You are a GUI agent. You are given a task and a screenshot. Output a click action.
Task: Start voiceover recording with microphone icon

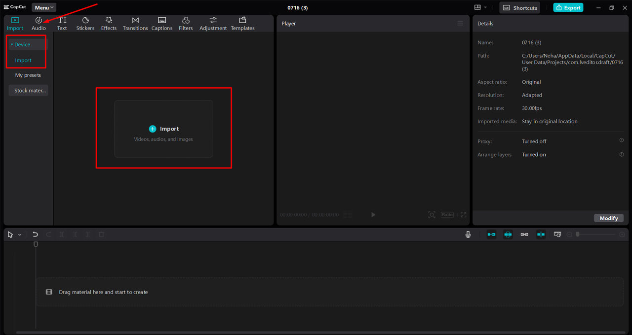(x=468, y=234)
